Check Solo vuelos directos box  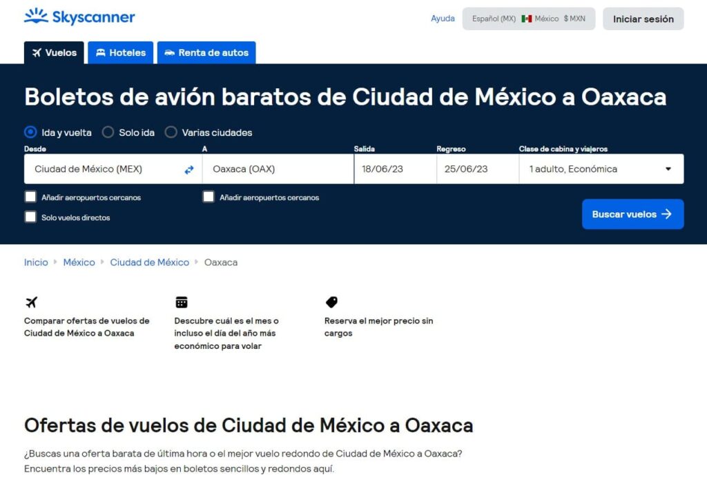coord(30,217)
